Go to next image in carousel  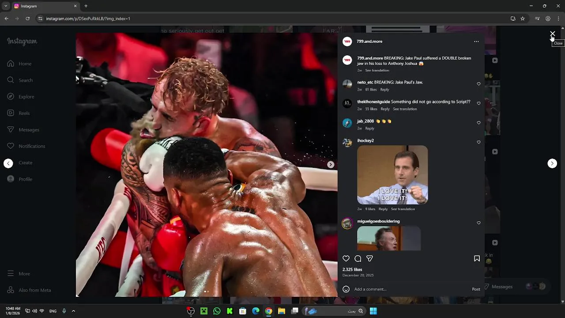331,164
